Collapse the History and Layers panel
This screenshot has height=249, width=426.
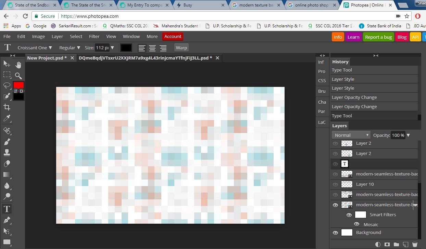pyautogui.click(x=376, y=55)
